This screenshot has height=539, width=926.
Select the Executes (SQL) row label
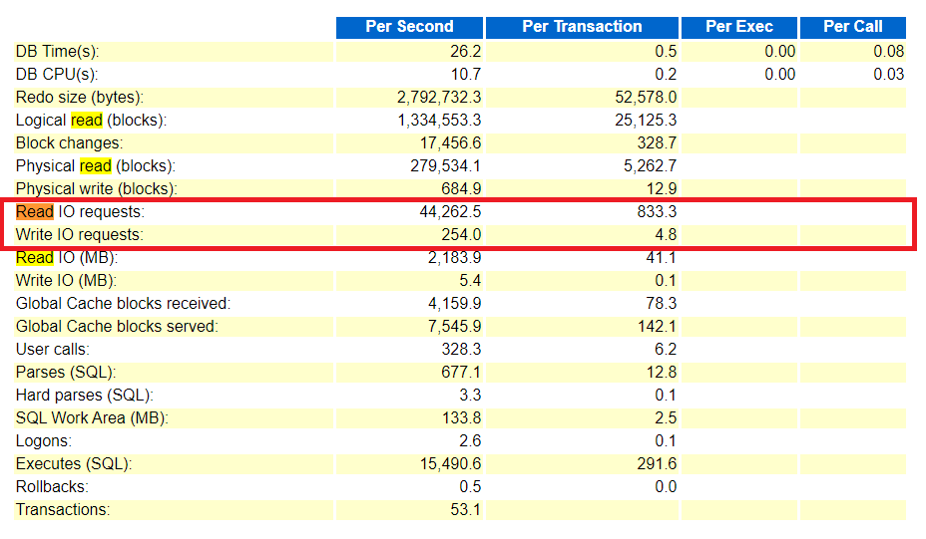pyautogui.click(x=73, y=464)
